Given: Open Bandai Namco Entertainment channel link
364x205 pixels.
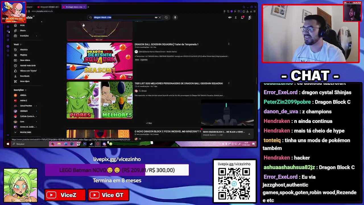Looking at the screenshot, I should point(158,52).
